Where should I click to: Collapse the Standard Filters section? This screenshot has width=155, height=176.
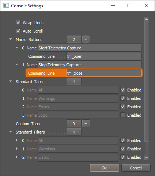(11, 132)
